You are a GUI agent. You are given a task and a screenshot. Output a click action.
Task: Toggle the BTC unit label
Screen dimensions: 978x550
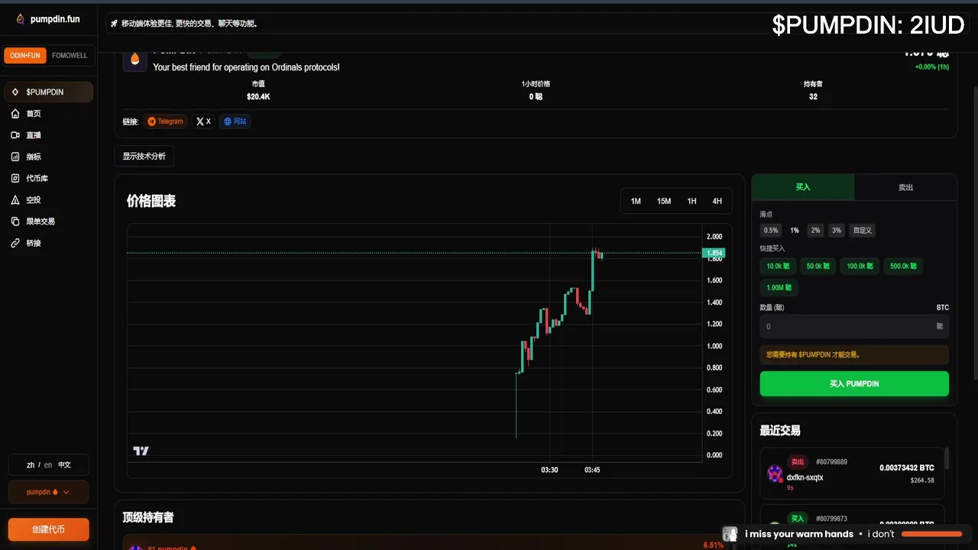pyautogui.click(x=943, y=308)
